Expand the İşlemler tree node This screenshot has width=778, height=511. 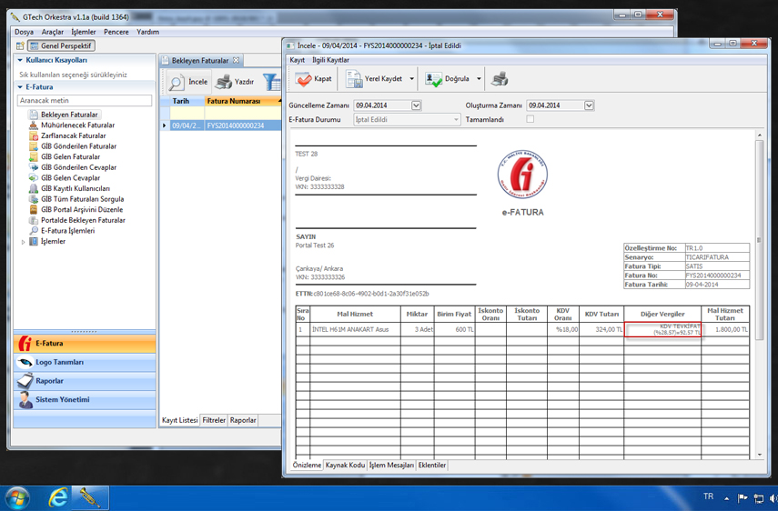pos(24,242)
